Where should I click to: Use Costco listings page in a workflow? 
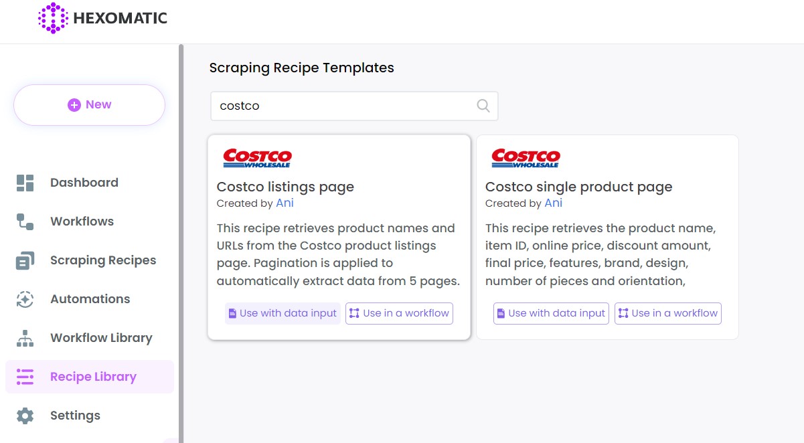[x=399, y=313]
